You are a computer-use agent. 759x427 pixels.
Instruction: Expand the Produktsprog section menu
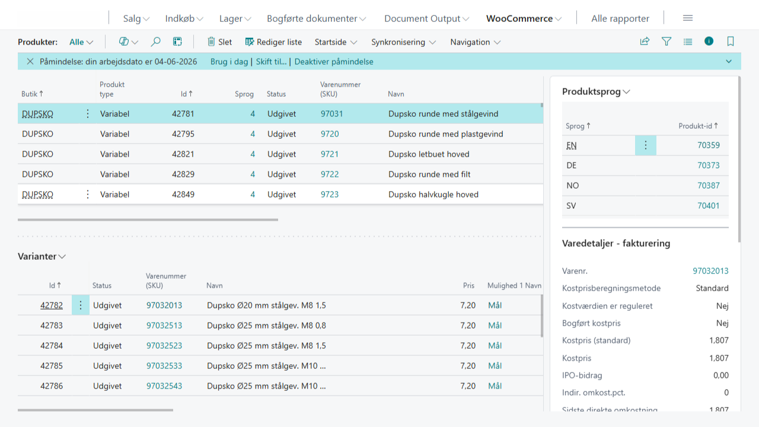(x=596, y=91)
